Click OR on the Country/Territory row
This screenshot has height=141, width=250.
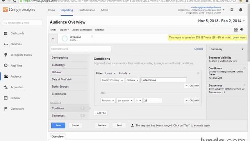click(x=191, y=86)
